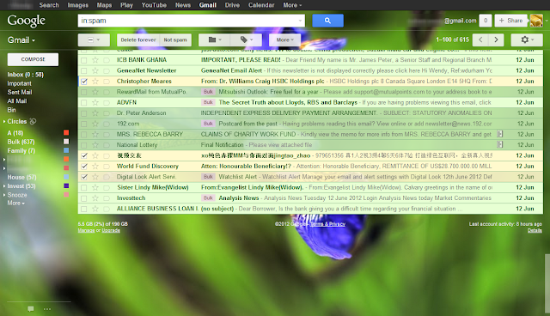Open the search options arrow in search box
Viewport: 550px width, 316px height.
300,21
